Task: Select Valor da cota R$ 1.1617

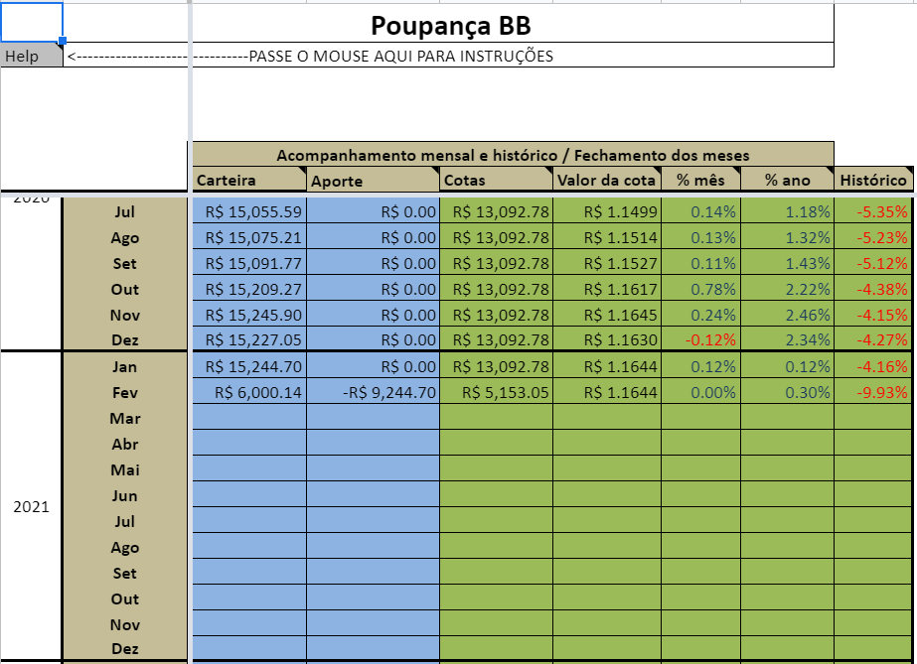Action: click(x=607, y=289)
